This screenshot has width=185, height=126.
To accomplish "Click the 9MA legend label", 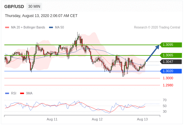I will point(29,93).
